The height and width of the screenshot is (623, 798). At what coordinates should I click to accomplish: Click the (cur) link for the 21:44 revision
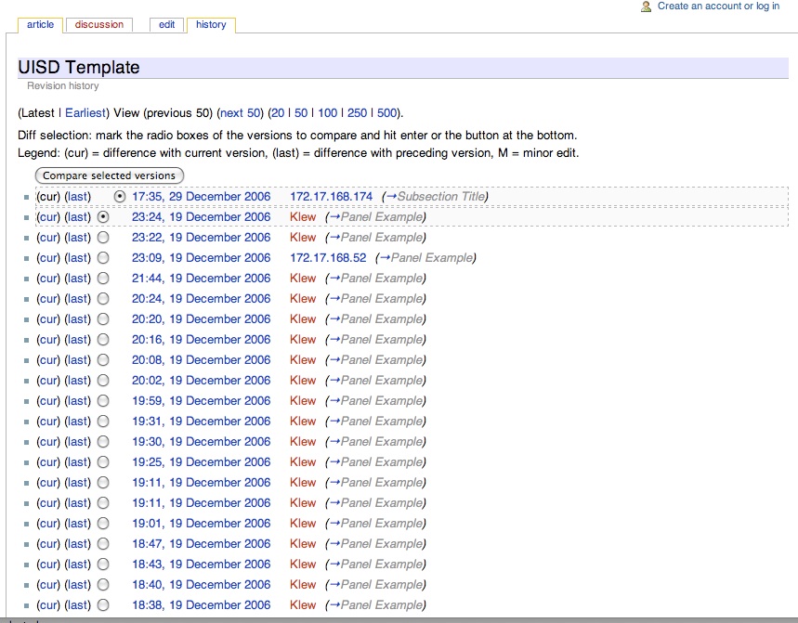click(48, 279)
